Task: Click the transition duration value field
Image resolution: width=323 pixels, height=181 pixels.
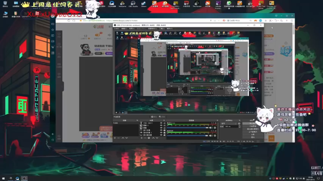Action: [x=230, y=126]
